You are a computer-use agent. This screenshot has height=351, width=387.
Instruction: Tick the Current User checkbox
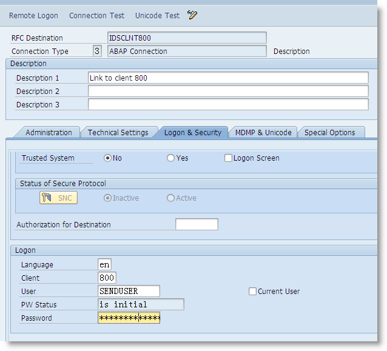point(252,292)
